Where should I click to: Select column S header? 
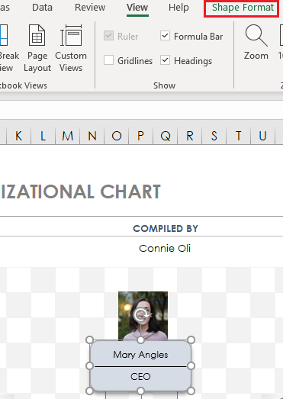click(214, 136)
